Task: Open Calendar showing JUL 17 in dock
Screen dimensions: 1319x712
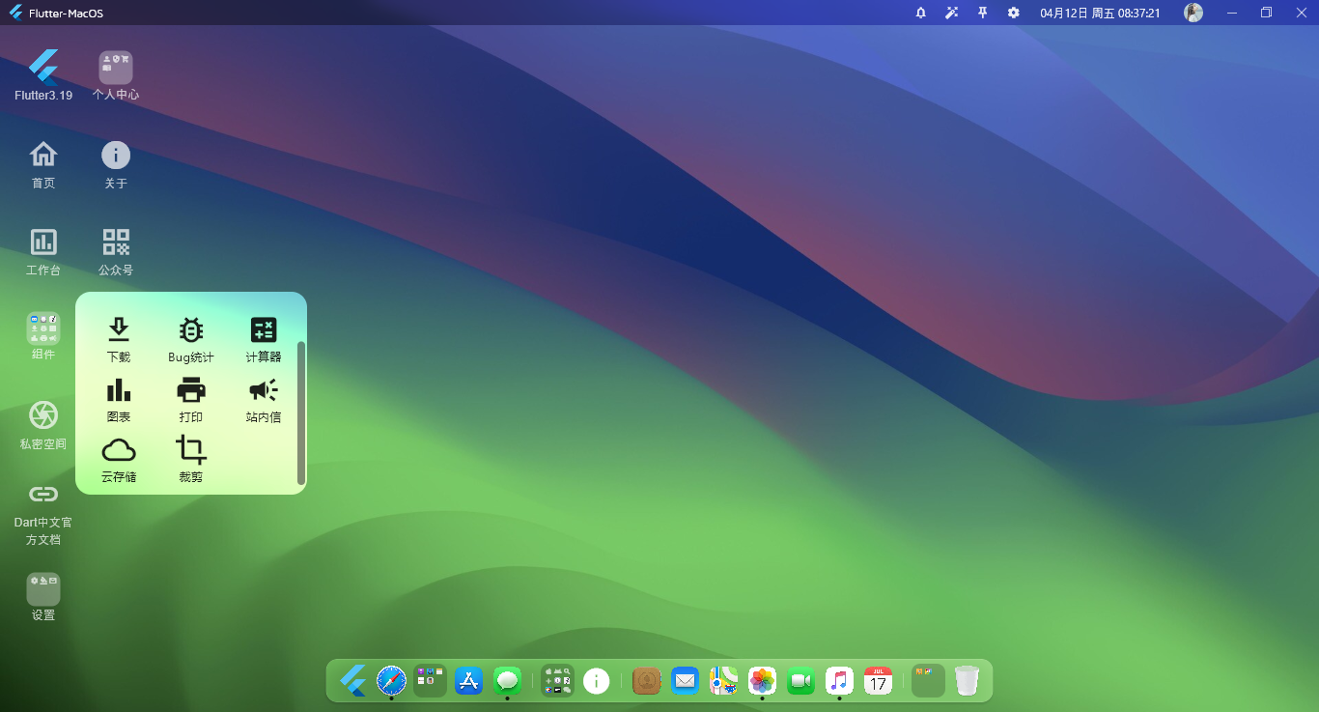Action: click(x=878, y=681)
